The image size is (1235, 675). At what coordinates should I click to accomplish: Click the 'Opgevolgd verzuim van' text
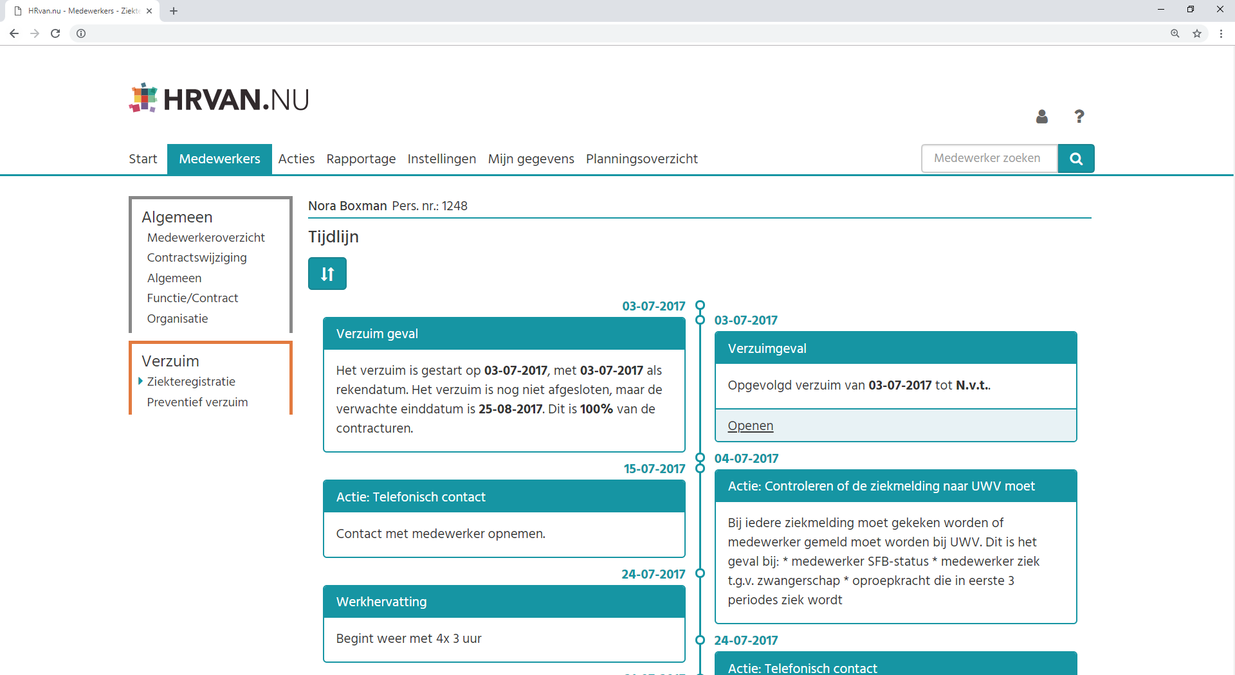pos(796,385)
